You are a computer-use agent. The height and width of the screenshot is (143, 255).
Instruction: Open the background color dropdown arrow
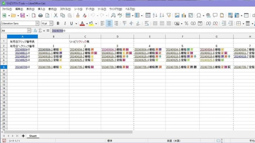(x=96, y=24)
